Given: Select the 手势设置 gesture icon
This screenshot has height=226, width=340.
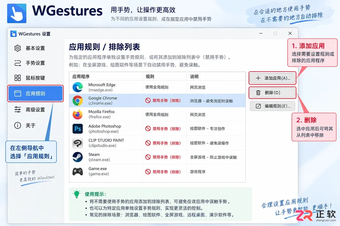Looking at the screenshot, I should (18, 63).
